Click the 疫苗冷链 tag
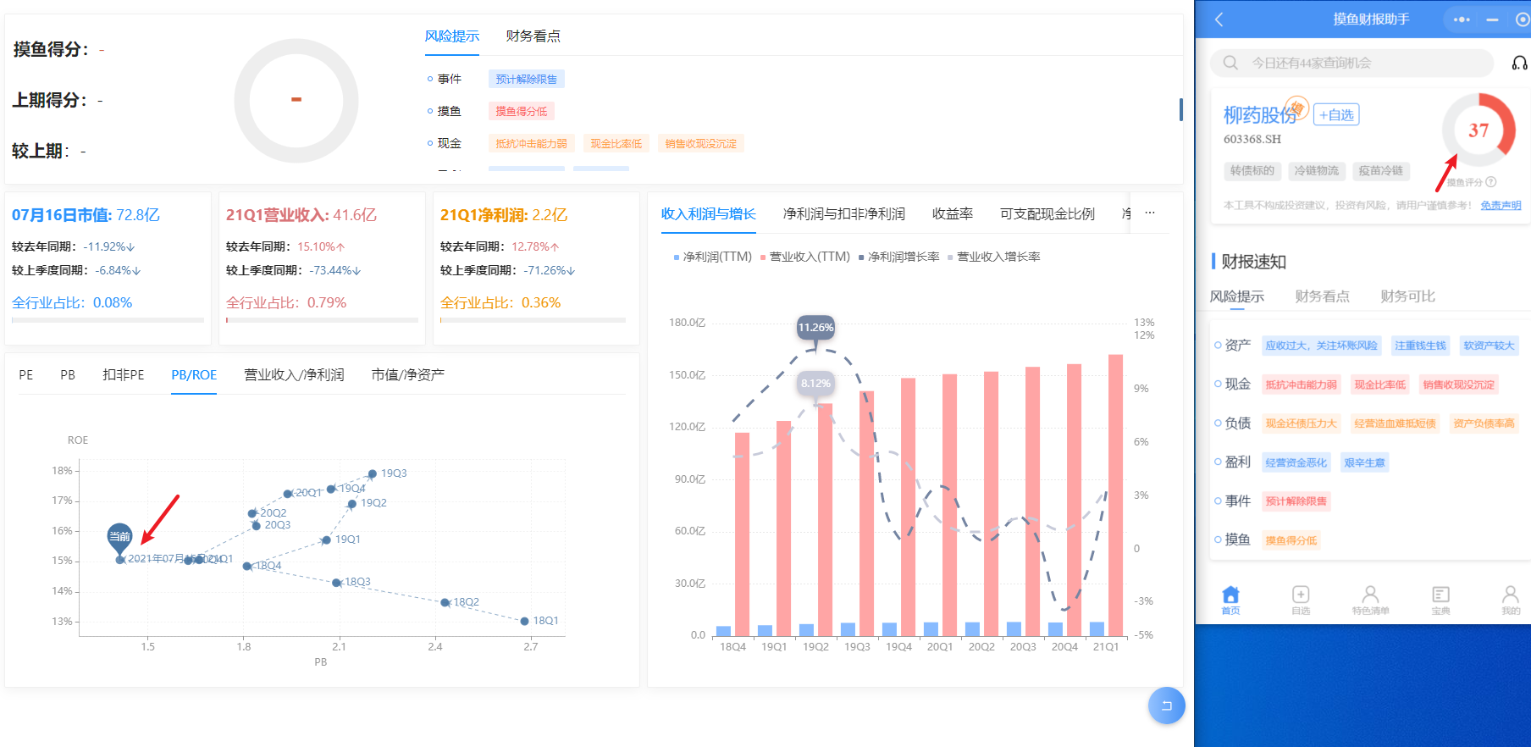Viewport: 1531px width, 747px height. (x=1381, y=171)
